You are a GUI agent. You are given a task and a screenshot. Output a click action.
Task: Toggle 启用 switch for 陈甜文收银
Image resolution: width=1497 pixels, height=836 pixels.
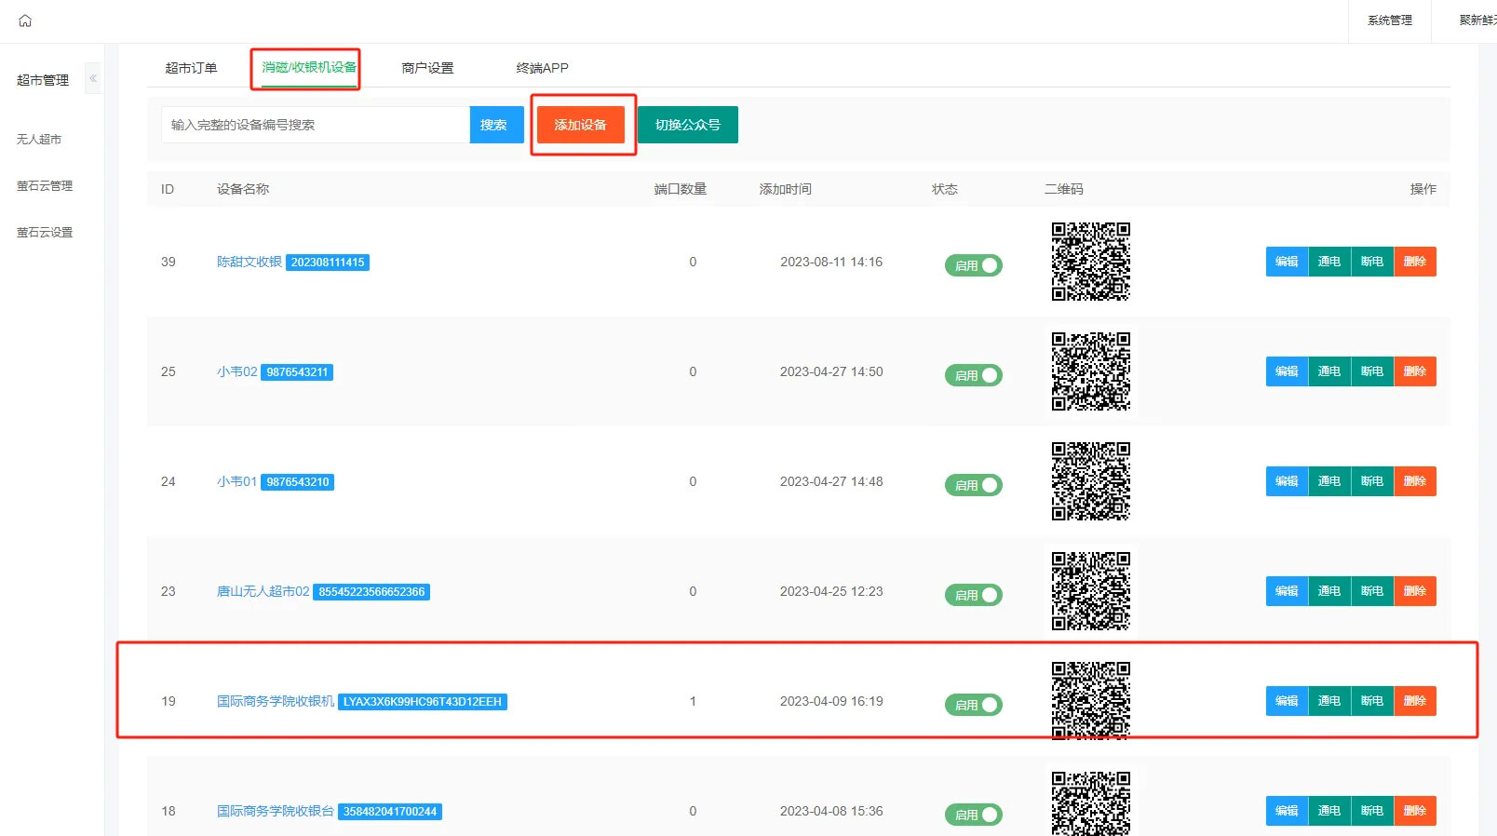(973, 265)
